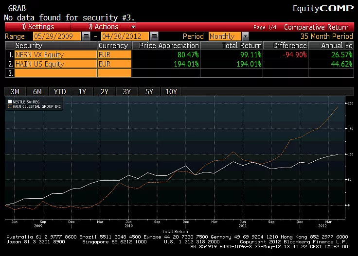Select the 6M time range
The height and width of the screenshot is (256, 358).
(37, 92)
